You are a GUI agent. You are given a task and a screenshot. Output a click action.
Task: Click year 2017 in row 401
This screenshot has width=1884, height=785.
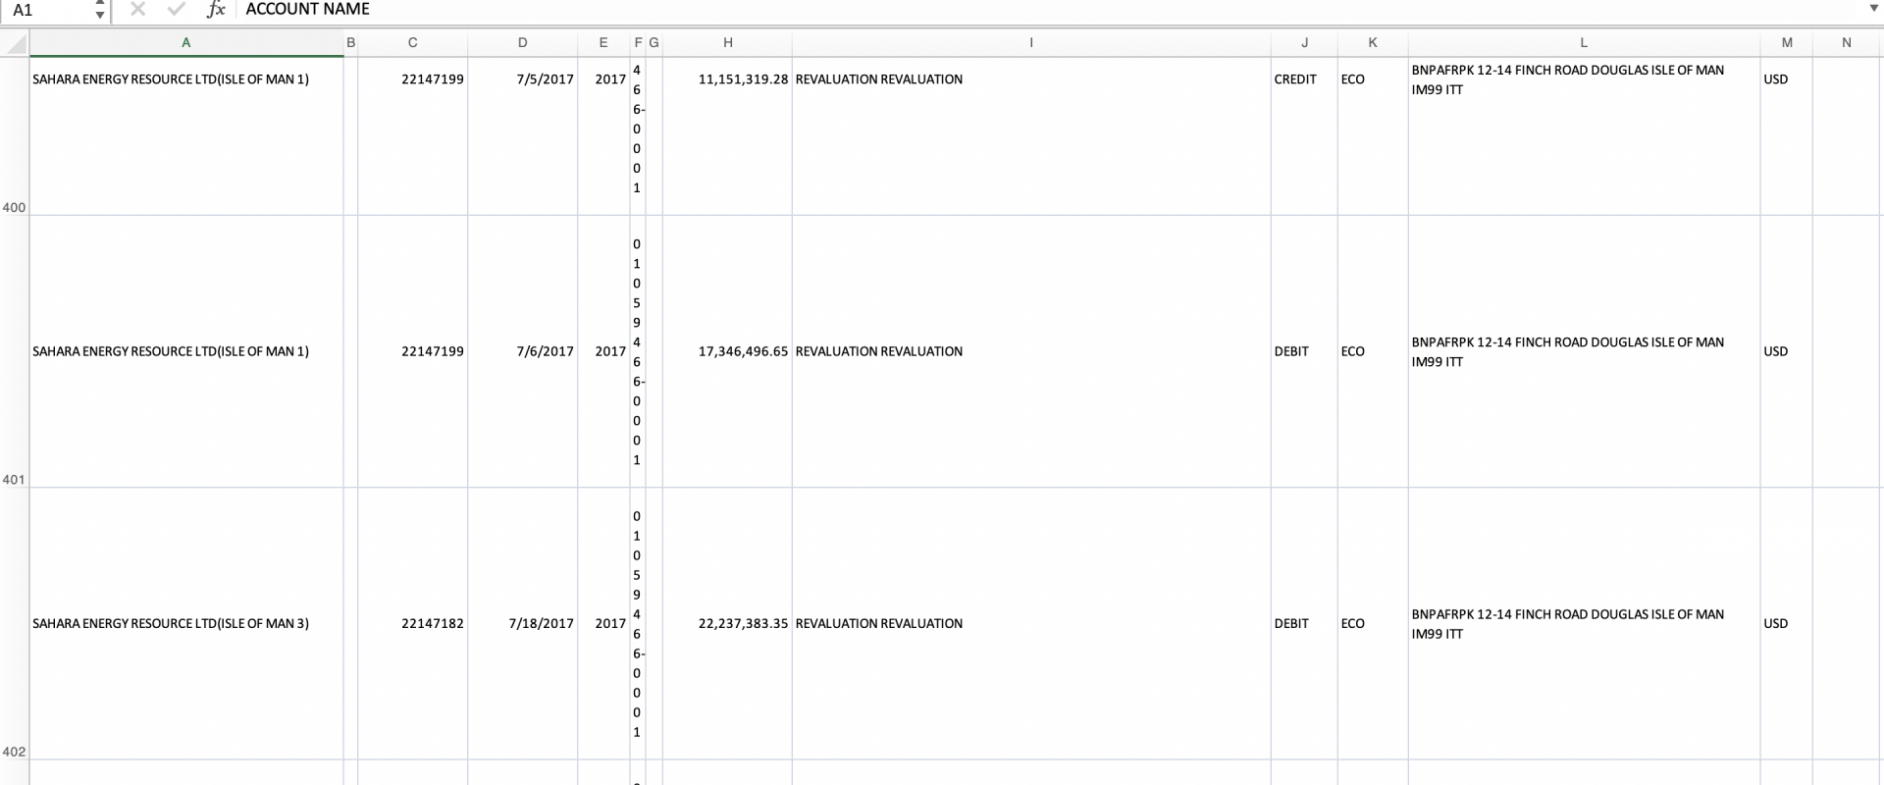603,351
